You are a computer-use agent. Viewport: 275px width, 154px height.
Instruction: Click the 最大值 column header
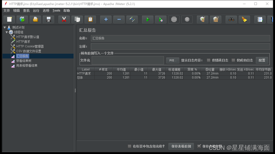tap(157, 70)
